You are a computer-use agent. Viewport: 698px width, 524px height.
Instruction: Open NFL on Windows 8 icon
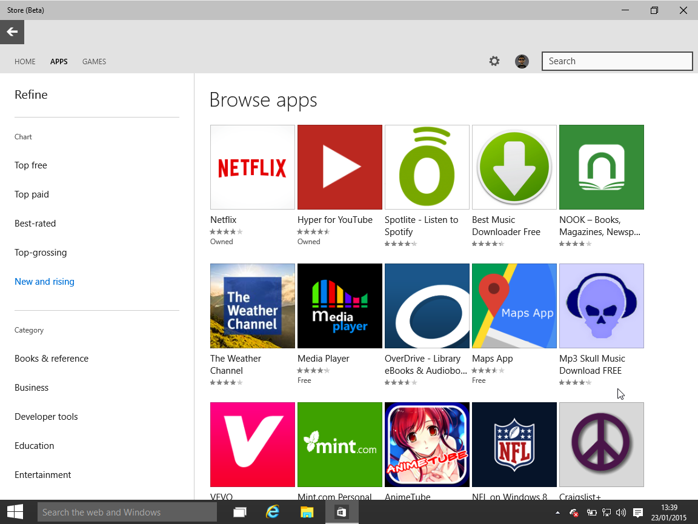tap(514, 444)
